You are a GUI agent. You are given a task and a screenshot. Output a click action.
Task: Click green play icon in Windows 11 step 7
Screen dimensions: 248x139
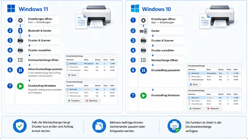(x=20, y=86)
